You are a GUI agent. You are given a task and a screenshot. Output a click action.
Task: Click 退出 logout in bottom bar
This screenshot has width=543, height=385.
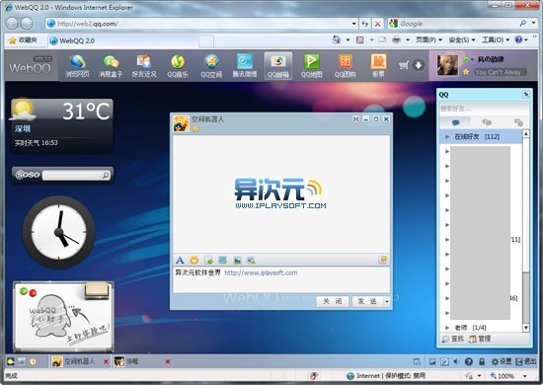(x=525, y=362)
